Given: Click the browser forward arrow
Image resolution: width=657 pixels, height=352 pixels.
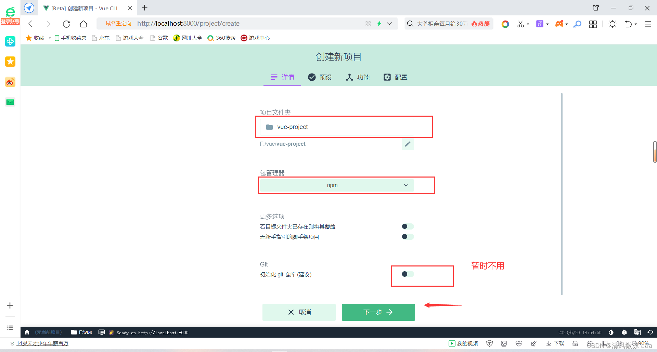Looking at the screenshot, I should click(x=48, y=24).
